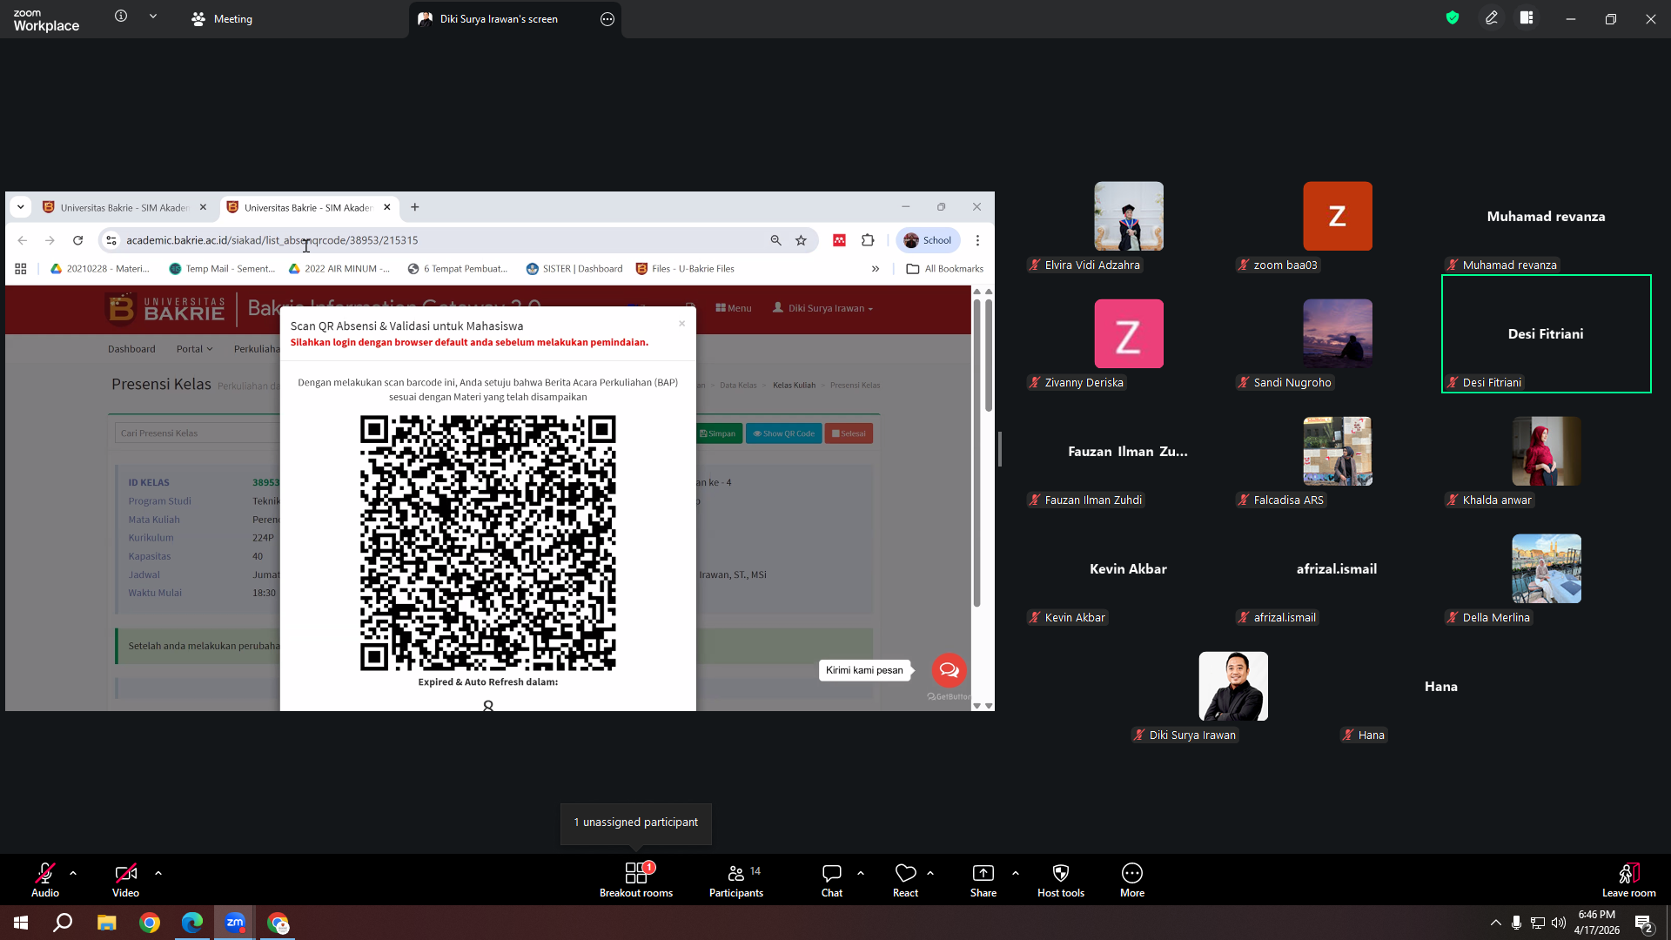Open the SISTER | Dashboard bookmark
Screen dimensions: 1671x940
coord(574,269)
